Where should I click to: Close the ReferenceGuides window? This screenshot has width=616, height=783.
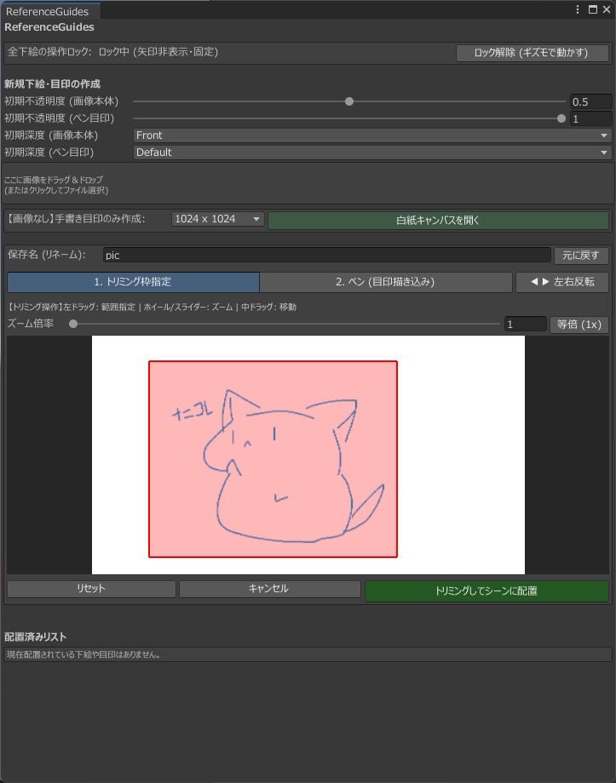tap(607, 9)
